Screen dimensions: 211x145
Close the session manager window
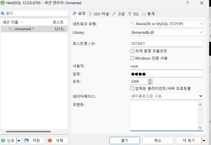coord(202,3)
